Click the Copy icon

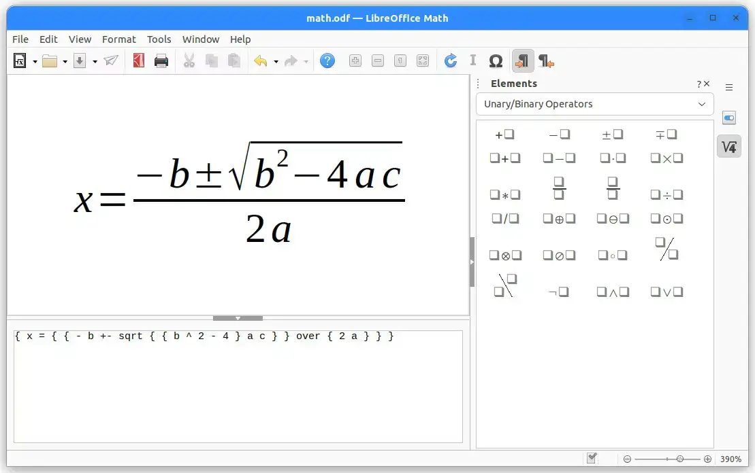[x=211, y=60]
